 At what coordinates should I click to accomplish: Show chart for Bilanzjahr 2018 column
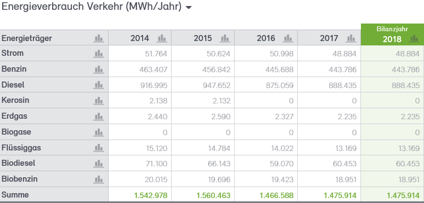(414, 38)
